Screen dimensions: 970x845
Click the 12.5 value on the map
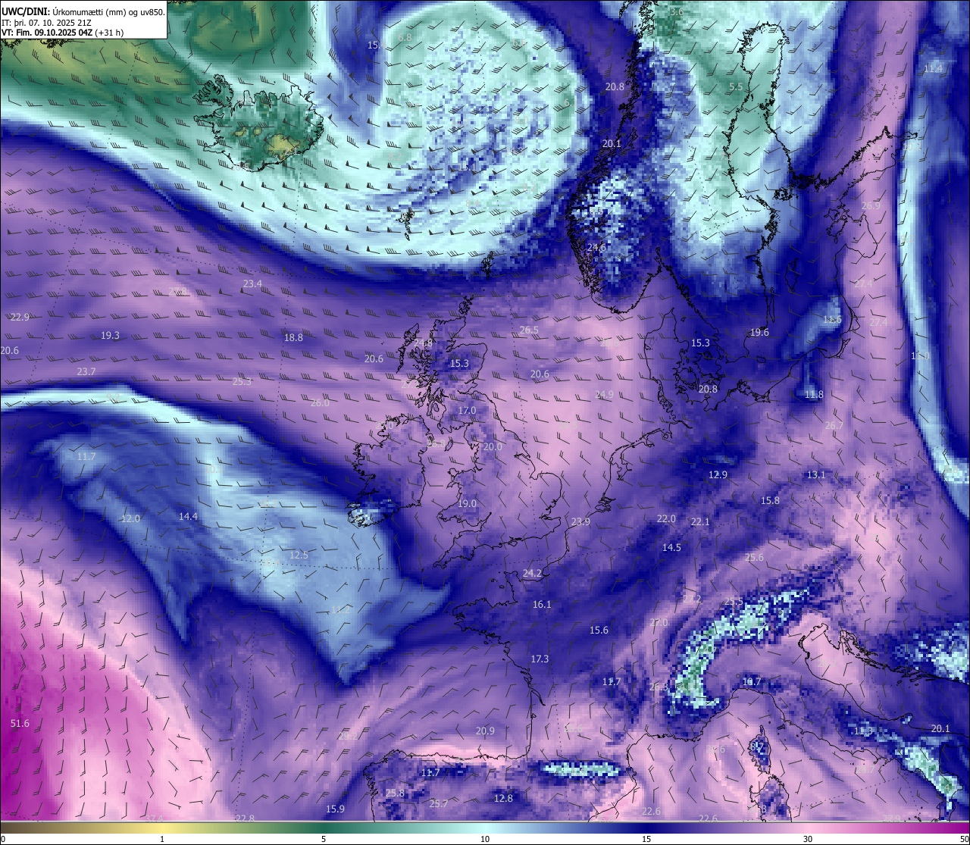coord(299,555)
